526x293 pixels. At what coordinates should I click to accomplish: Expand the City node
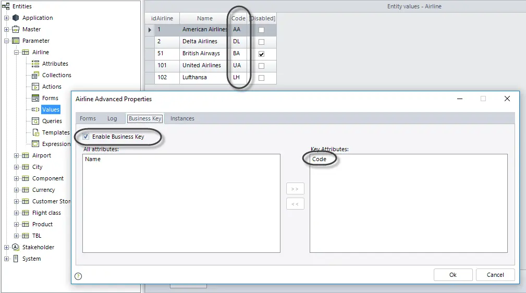click(x=16, y=167)
